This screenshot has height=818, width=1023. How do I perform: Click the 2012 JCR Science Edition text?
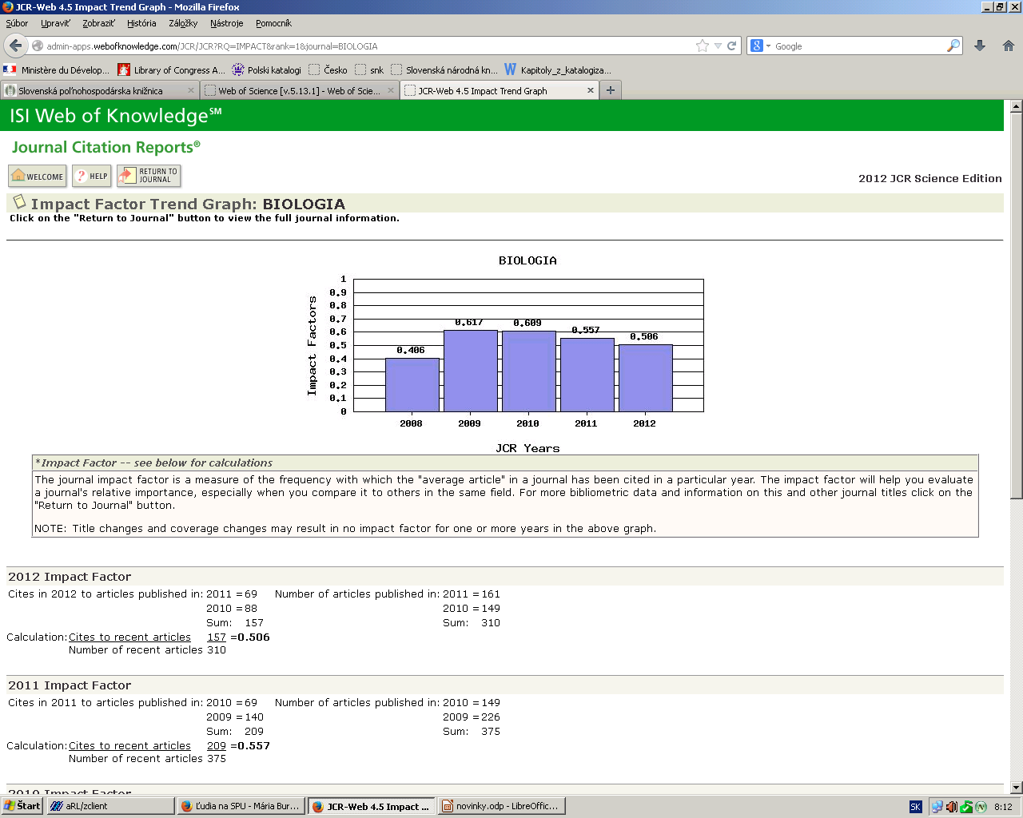(x=930, y=179)
